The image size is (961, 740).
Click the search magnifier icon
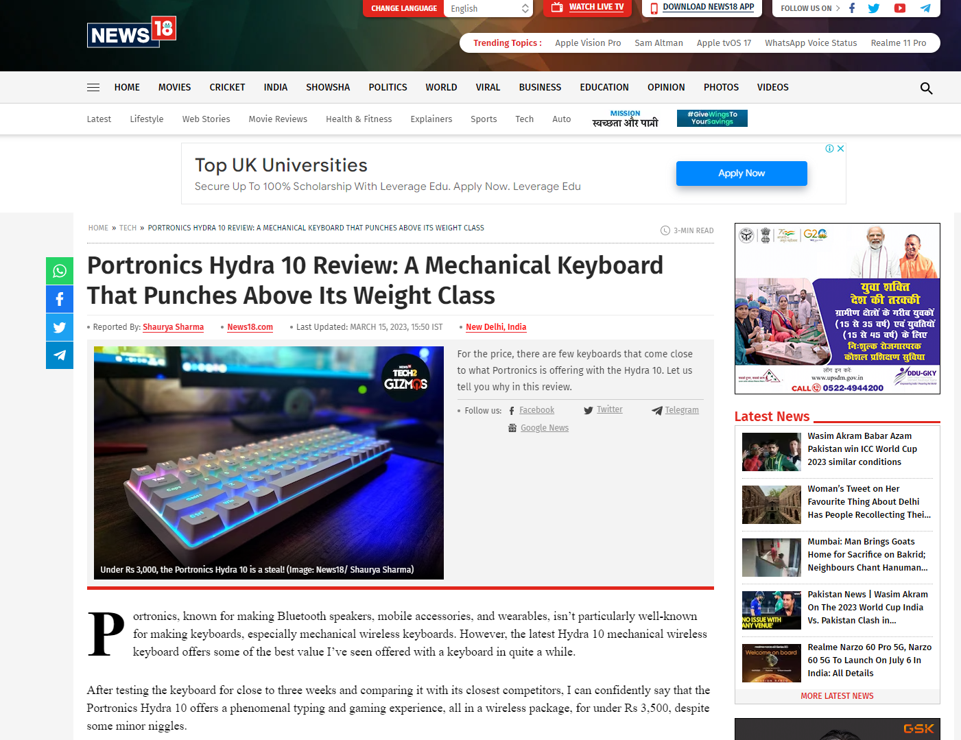click(926, 88)
